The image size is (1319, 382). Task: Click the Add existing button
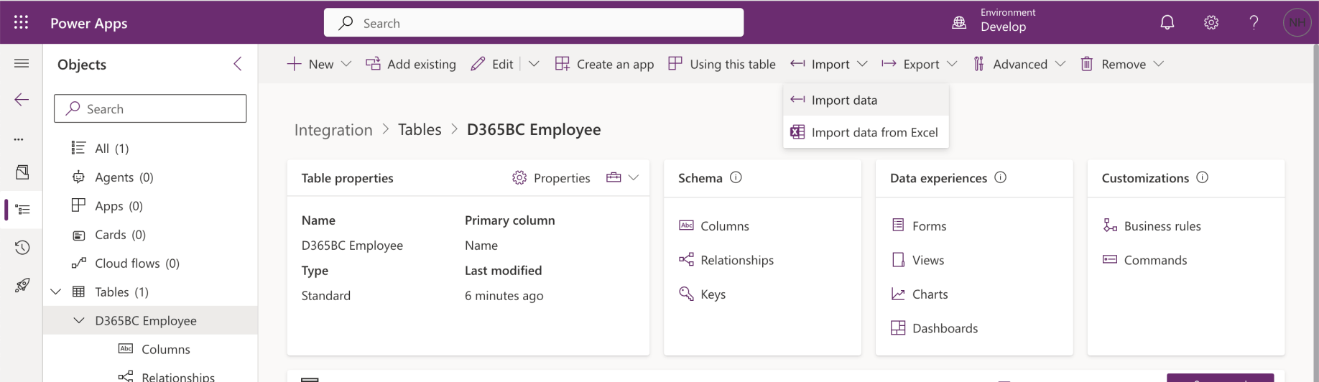(411, 64)
